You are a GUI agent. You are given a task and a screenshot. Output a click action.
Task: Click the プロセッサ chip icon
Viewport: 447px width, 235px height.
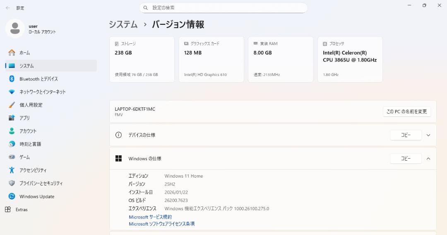tap(325, 44)
